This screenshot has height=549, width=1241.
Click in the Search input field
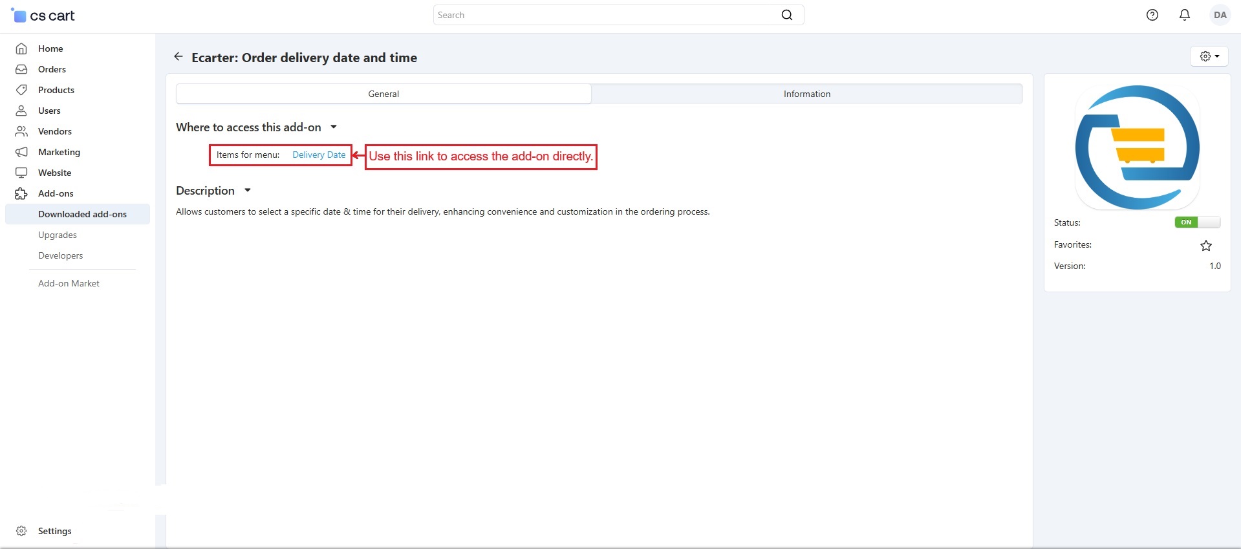coord(605,15)
